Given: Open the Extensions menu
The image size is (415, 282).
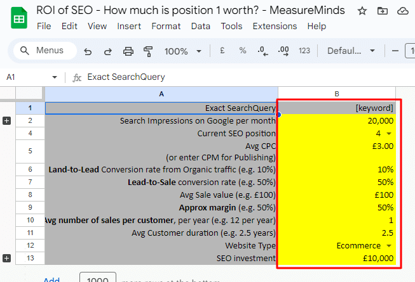Looking at the screenshot, I should 275,26.
